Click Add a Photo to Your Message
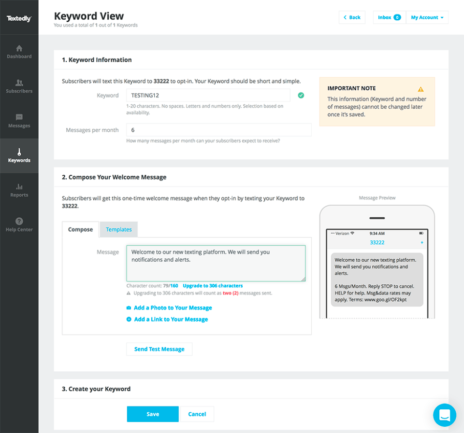This screenshot has width=464, height=433. (173, 307)
